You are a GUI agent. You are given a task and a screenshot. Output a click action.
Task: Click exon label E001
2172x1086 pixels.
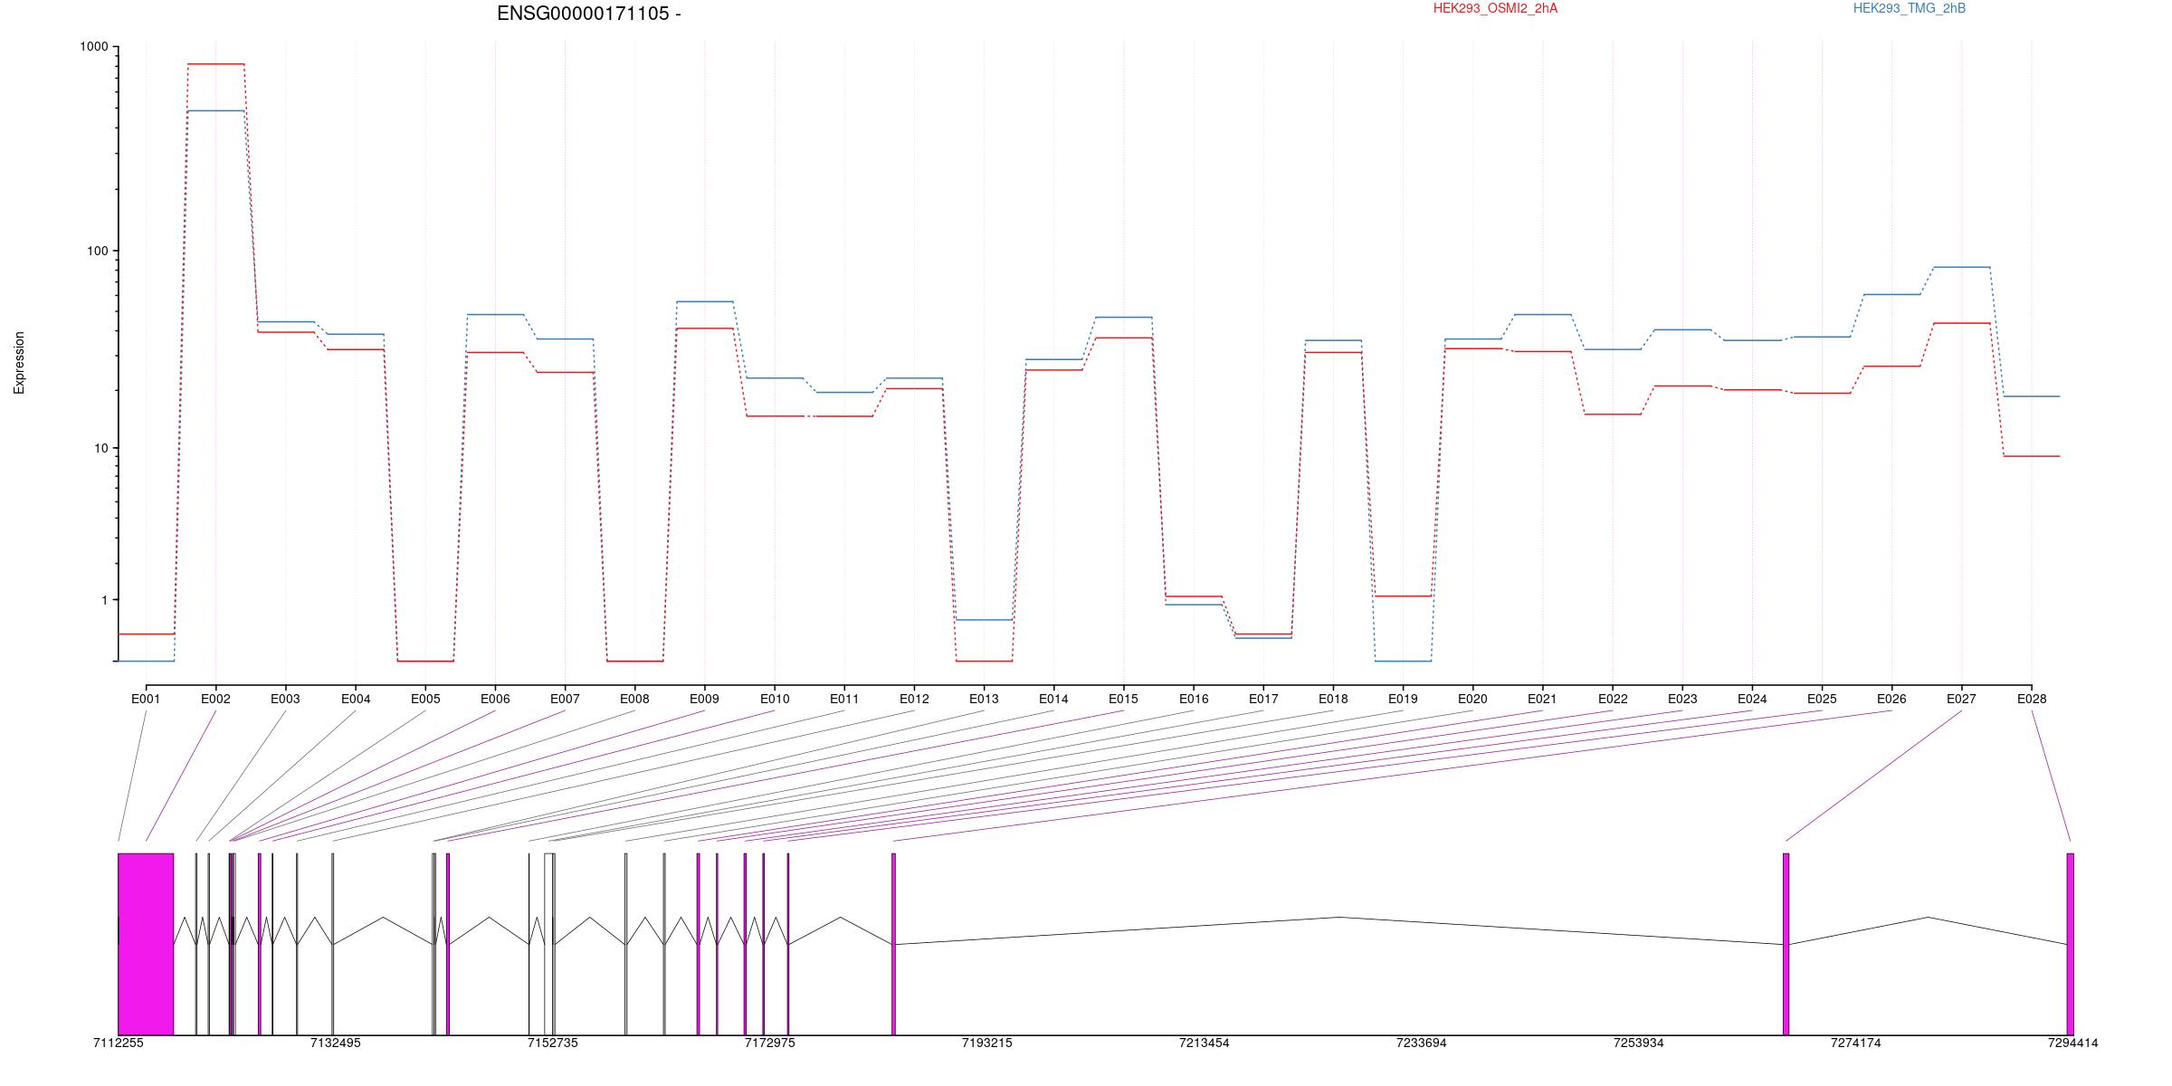point(146,699)
